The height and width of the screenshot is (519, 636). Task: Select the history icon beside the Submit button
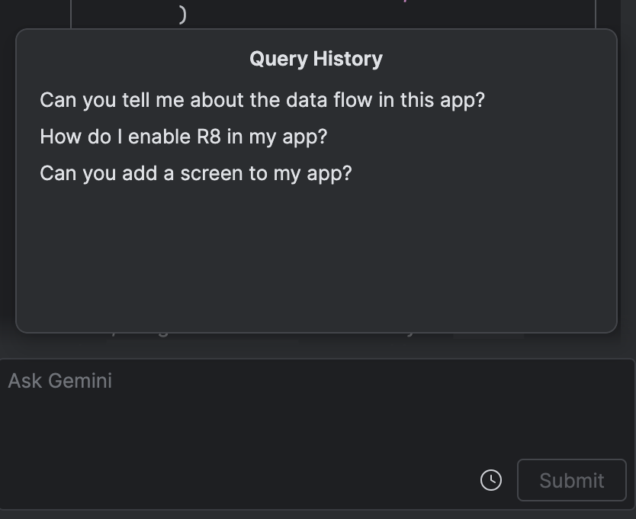pos(491,480)
